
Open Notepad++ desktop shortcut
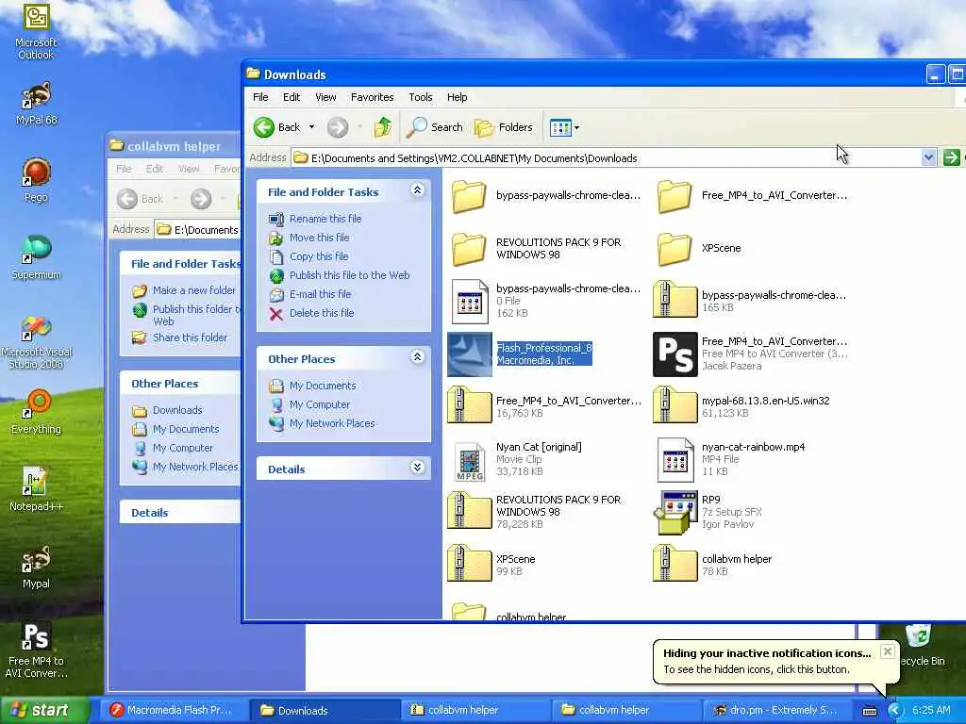coord(37,489)
